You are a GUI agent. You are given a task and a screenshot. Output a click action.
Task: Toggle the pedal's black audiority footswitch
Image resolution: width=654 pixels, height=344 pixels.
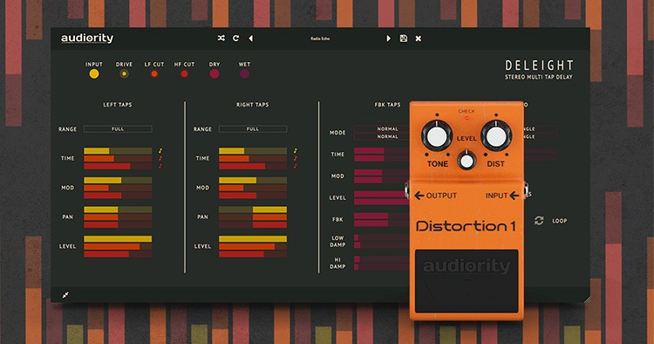click(467, 280)
